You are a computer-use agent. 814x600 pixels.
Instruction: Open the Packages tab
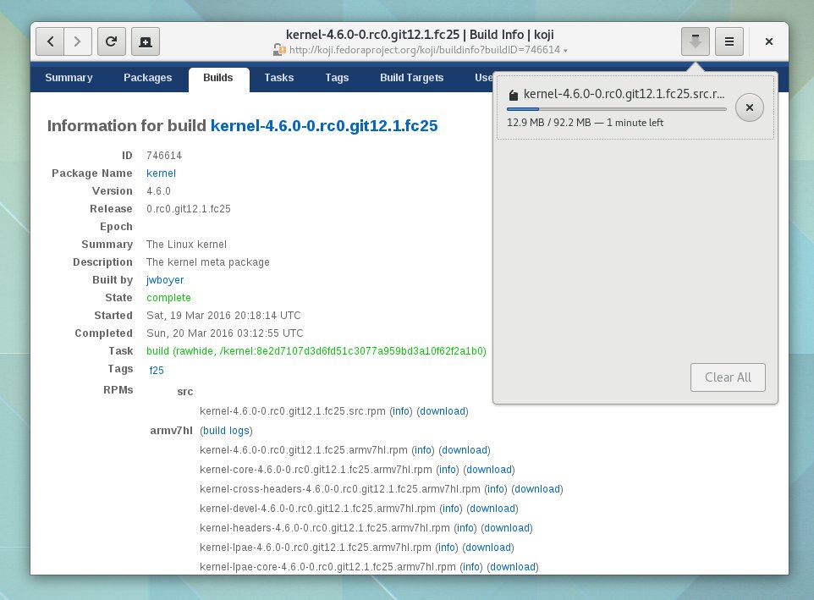147,78
